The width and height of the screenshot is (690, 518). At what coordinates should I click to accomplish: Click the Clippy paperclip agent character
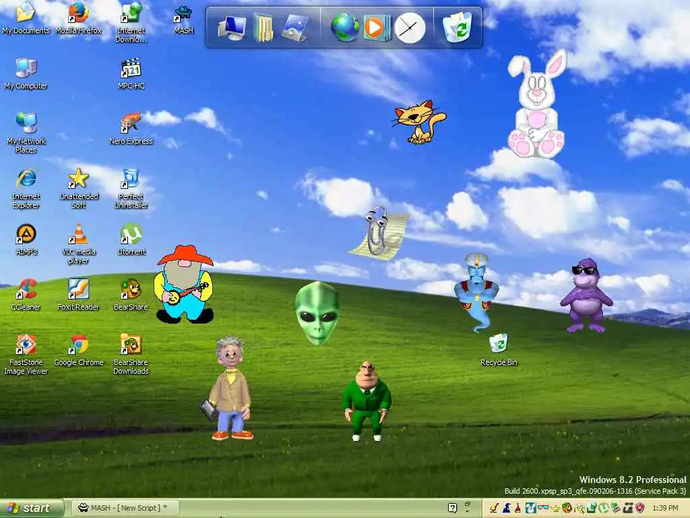[379, 233]
